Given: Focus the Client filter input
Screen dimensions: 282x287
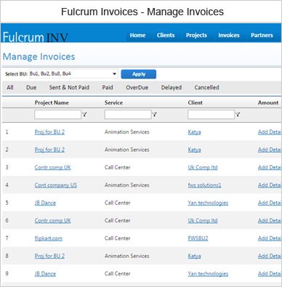Looking at the screenshot, I should (211, 115).
